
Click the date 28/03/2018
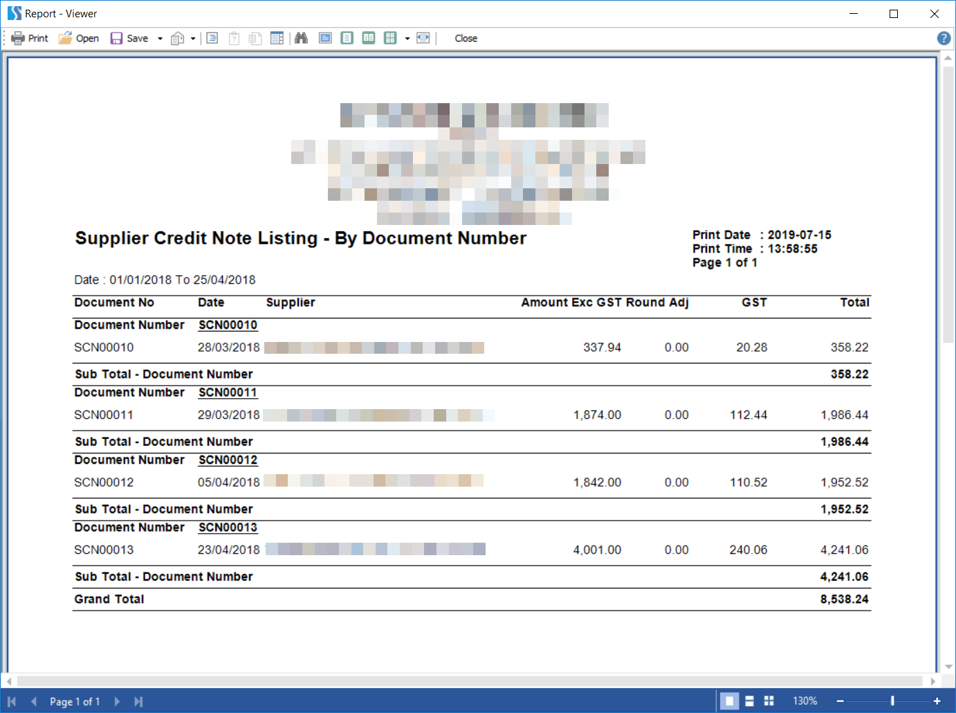coord(228,348)
